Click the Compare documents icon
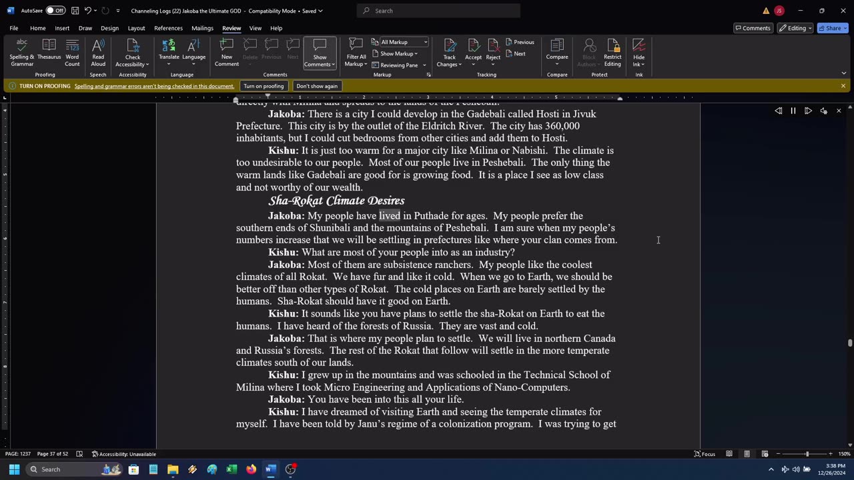 point(557,45)
